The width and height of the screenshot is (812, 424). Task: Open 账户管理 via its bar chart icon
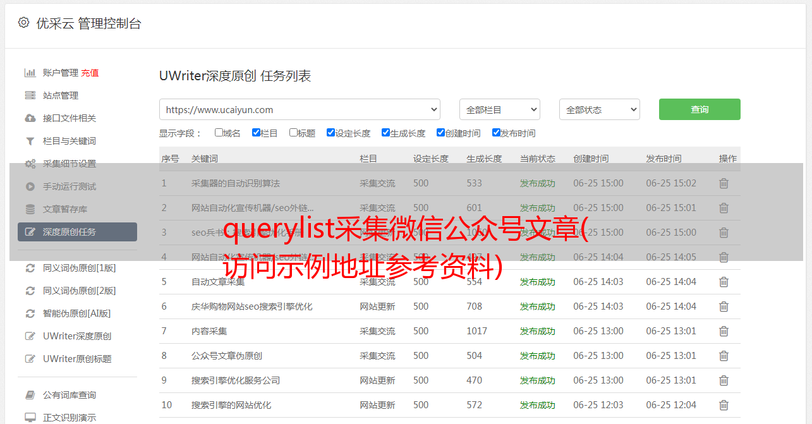[30, 73]
